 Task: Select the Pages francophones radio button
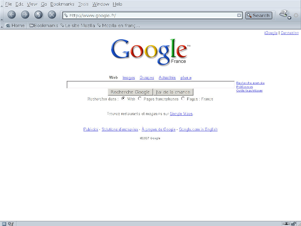[140, 99]
